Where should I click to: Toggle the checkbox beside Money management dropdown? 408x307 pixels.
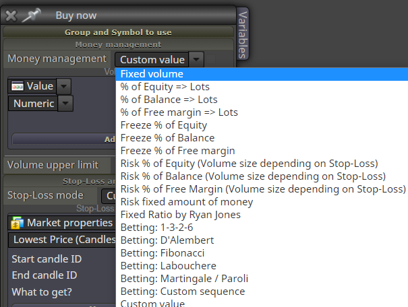coord(211,59)
